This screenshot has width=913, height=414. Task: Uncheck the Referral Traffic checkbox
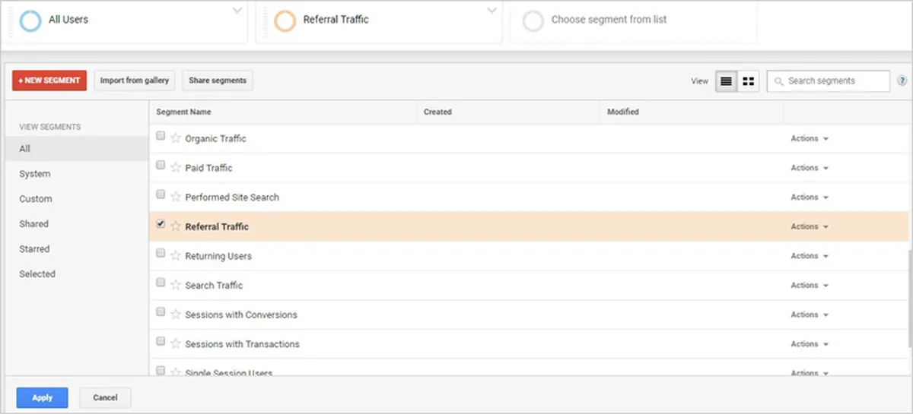pos(161,224)
